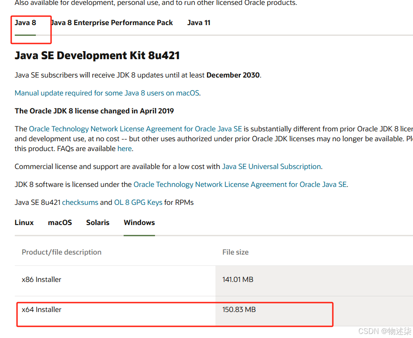Click the Product/file description column header
The width and height of the screenshot is (413, 338).
(x=62, y=252)
